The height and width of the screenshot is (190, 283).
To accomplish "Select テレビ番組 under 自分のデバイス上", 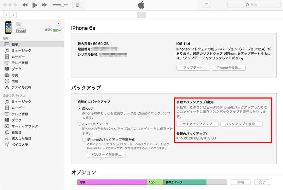I will pyautogui.click(x=32, y=114).
